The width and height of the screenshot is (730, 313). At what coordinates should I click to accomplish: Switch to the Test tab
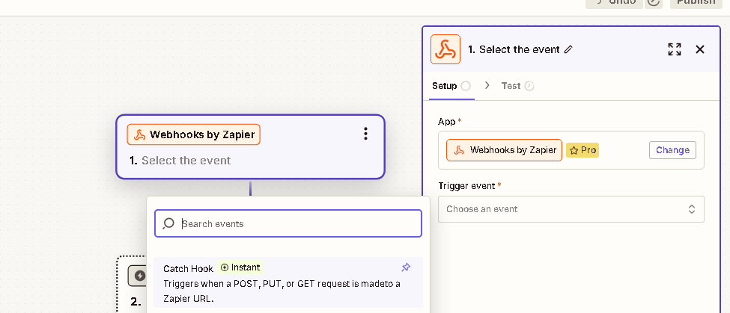[x=517, y=86]
